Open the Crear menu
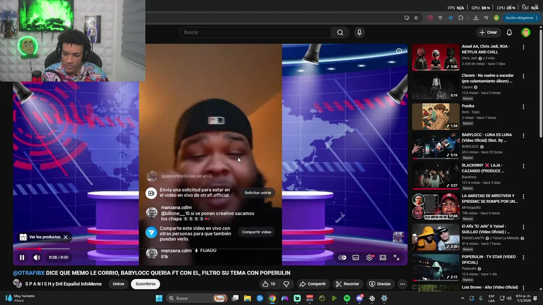This screenshot has width=543, height=305. point(488,32)
